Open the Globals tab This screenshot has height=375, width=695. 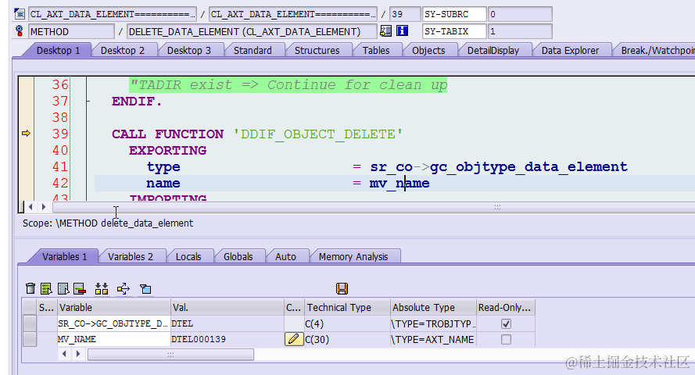(x=238, y=257)
